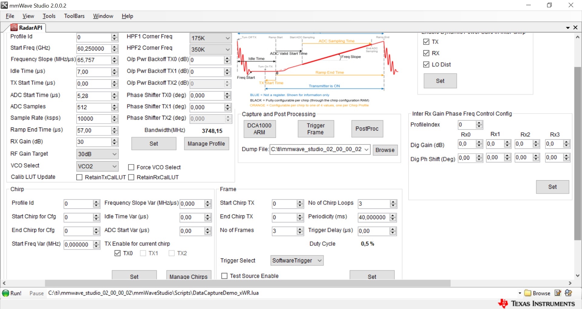Click the Start Freq (GHz) input field
This screenshot has width=582, height=309.
[x=94, y=49]
